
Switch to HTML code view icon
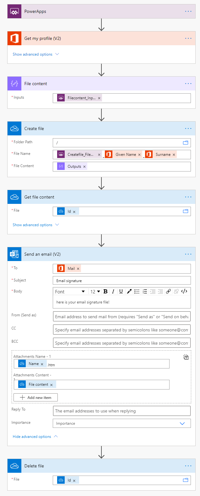point(184,292)
